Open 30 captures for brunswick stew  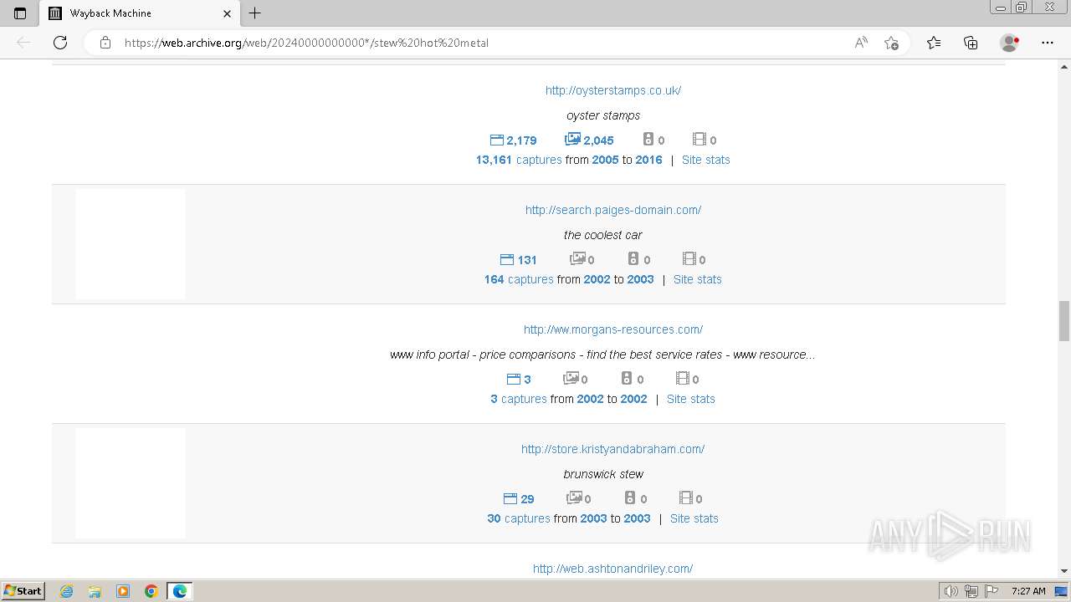coord(519,518)
